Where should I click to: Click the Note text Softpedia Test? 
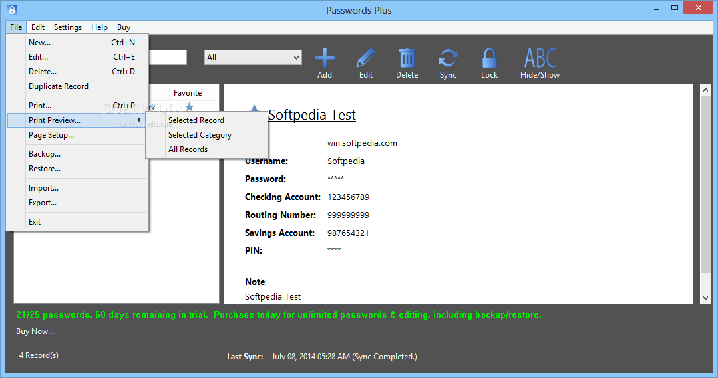pyautogui.click(x=273, y=297)
